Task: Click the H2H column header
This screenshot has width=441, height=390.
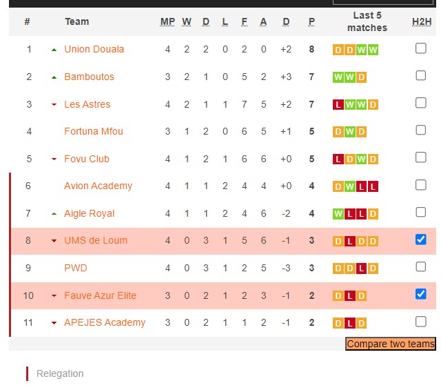Action: click(x=421, y=21)
